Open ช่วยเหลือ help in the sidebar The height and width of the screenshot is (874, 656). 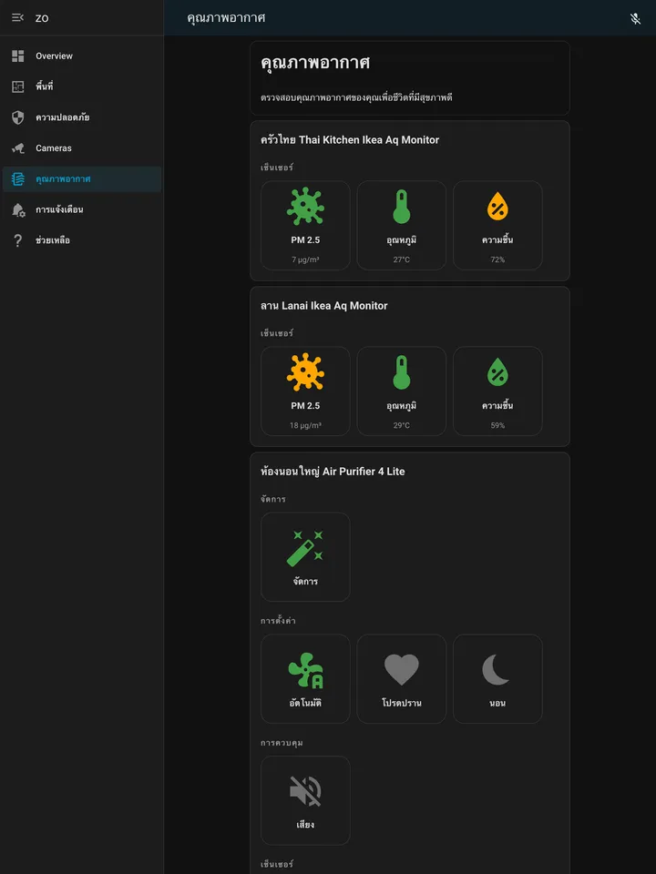[x=81, y=240]
